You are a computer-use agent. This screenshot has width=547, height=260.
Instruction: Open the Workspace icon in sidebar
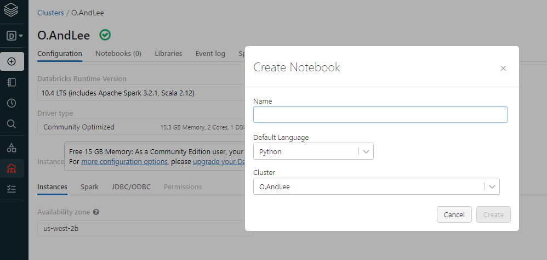pos(12,82)
